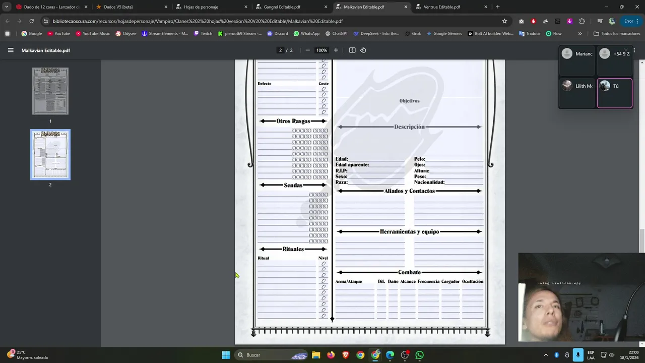Open Microsoft Edge from taskbar
Screen dimensions: 645x363
point(390,355)
